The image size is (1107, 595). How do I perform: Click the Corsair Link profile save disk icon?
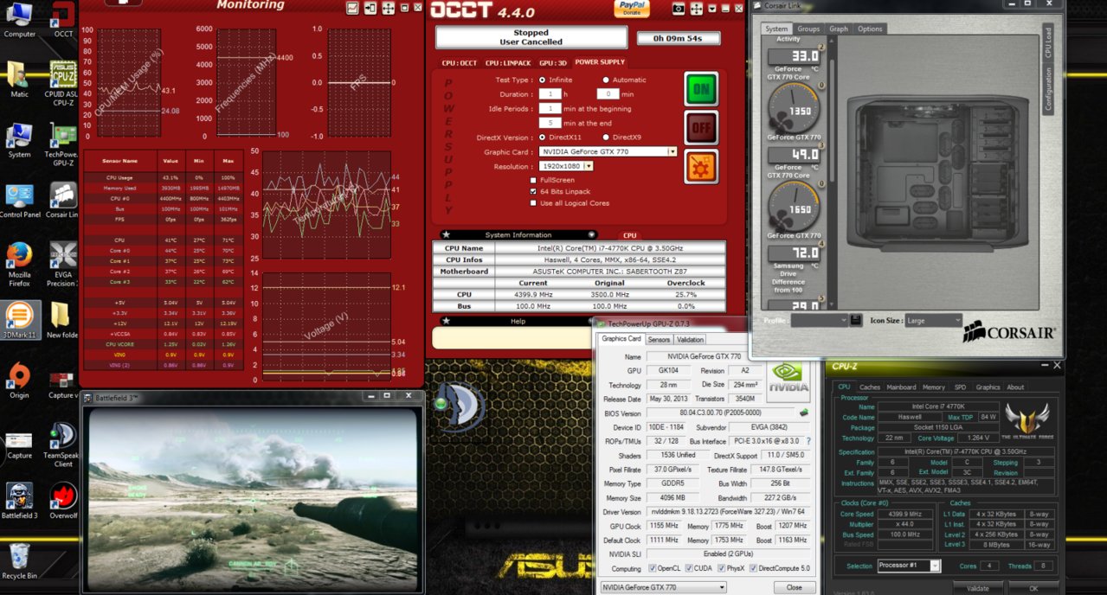tap(856, 320)
